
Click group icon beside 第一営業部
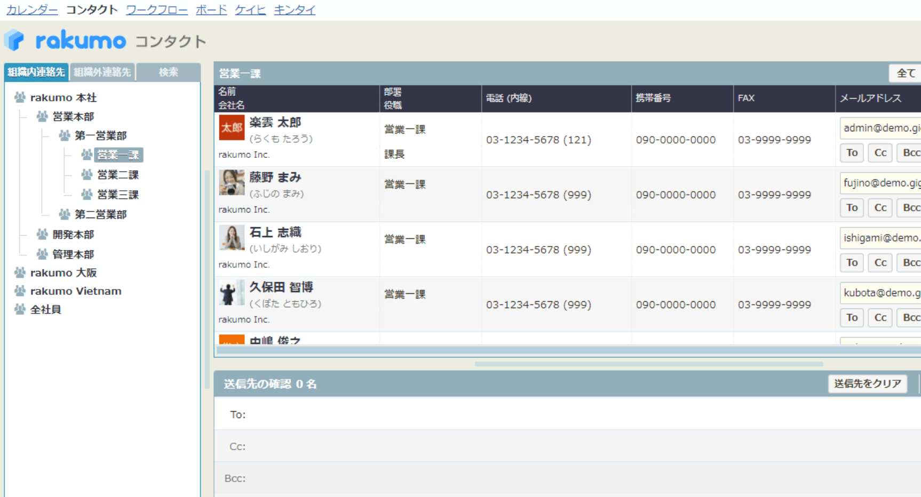(x=65, y=135)
